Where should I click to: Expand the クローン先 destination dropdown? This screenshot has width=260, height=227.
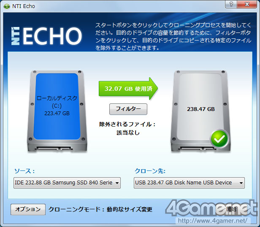(x=189, y=183)
